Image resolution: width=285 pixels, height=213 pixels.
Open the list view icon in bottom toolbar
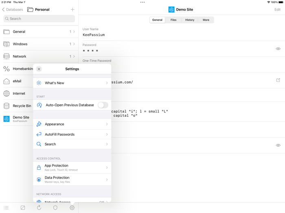pos(6,208)
